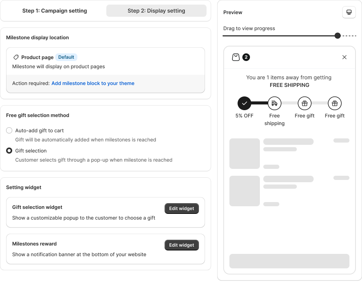Edit the Milestones reward widget
This screenshot has height=284, width=362.
[181, 245]
